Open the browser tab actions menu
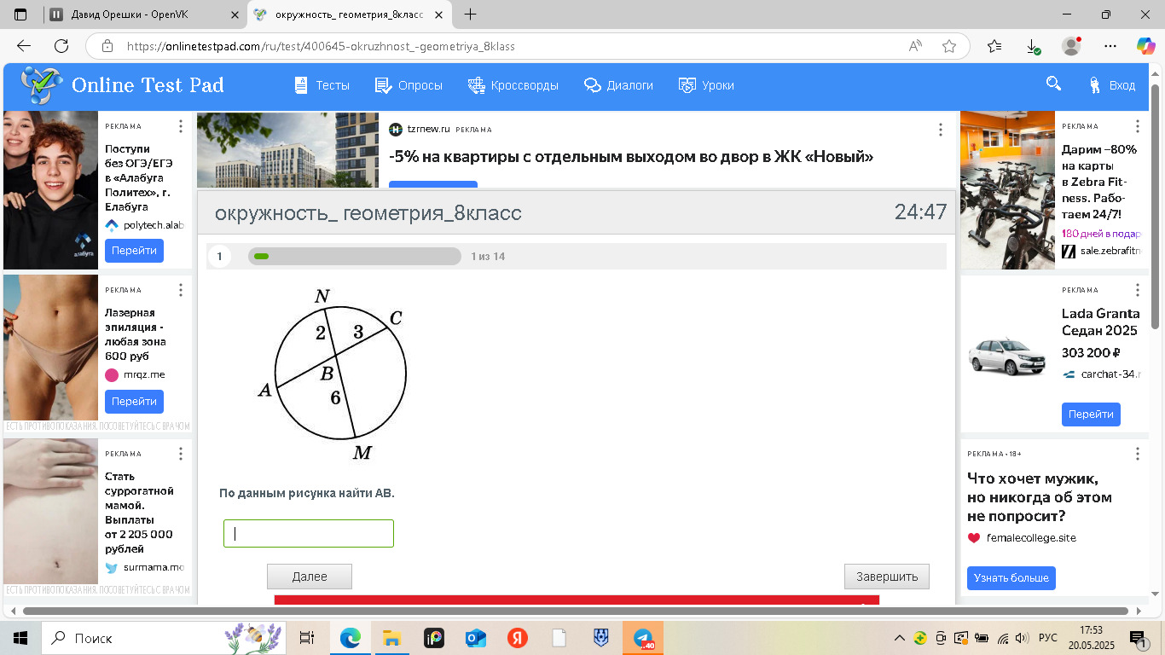This screenshot has width=1165, height=655. (20, 14)
